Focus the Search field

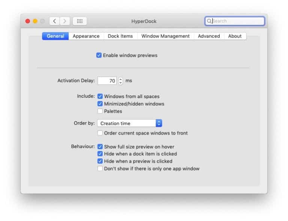pyautogui.click(x=234, y=21)
